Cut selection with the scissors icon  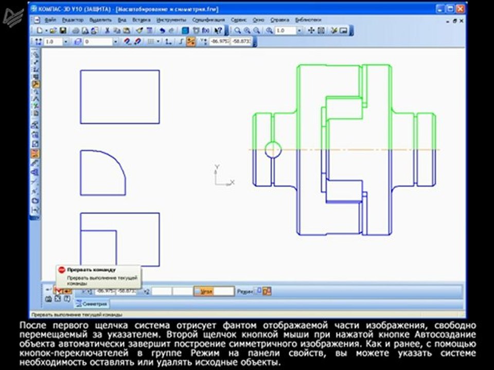107,30
